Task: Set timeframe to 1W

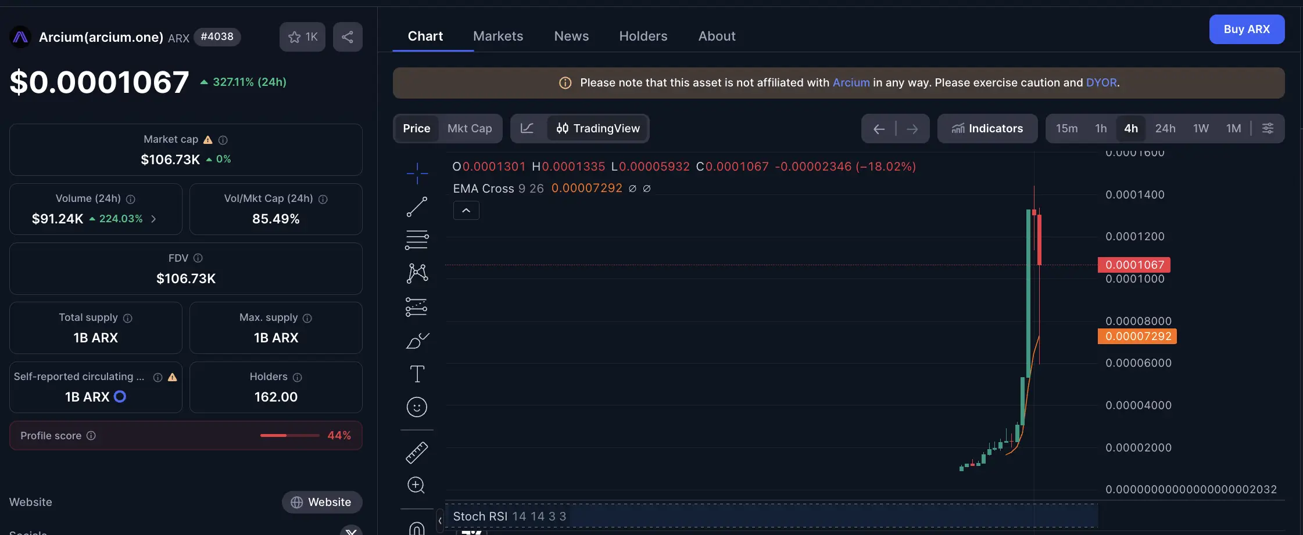Action: [x=1201, y=128]
